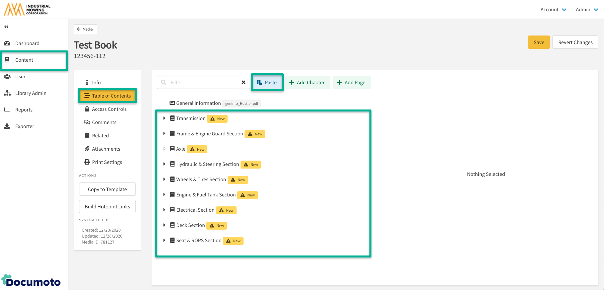
Task: Click the General Information page image icon
Action: pos(172,103)
